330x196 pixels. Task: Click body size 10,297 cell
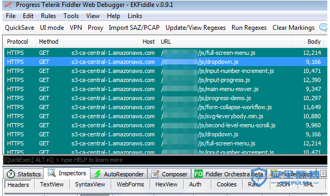point(312,98)
